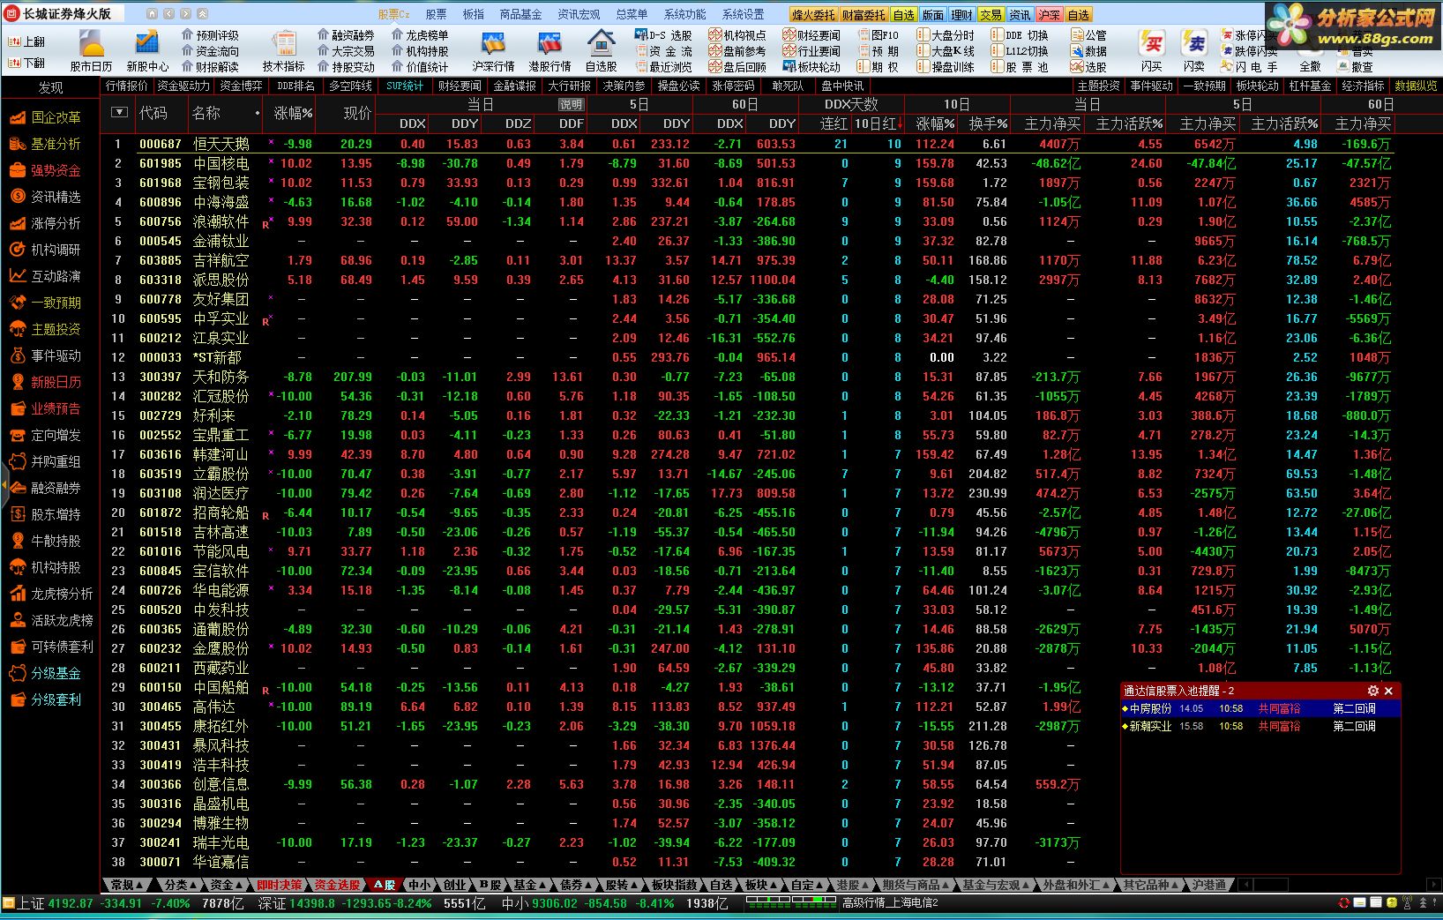Screen dimensions: 1443x920
Task: Sort by 10日红 column header
Action: (x=878, y=123)
